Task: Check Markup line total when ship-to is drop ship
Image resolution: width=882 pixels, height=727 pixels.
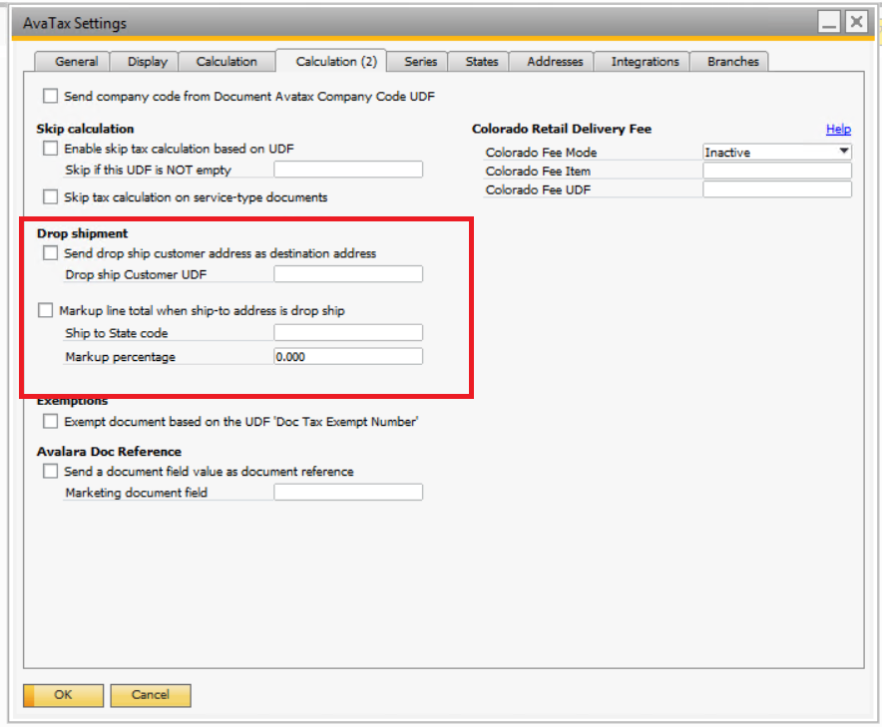Action: (46, 310)
